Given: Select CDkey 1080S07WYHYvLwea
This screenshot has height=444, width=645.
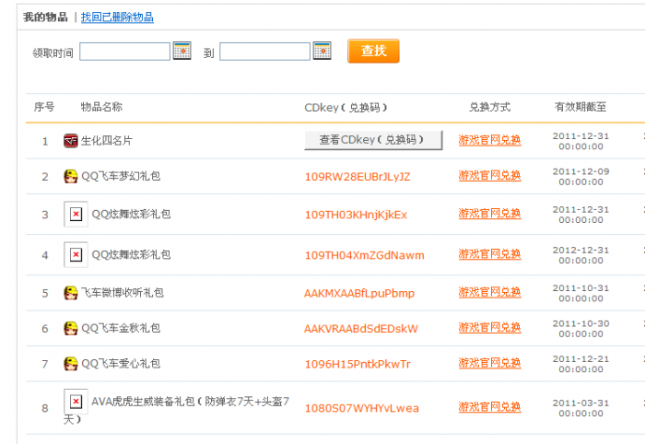Looking at the screenshot, I should click(x=361, y=408).
